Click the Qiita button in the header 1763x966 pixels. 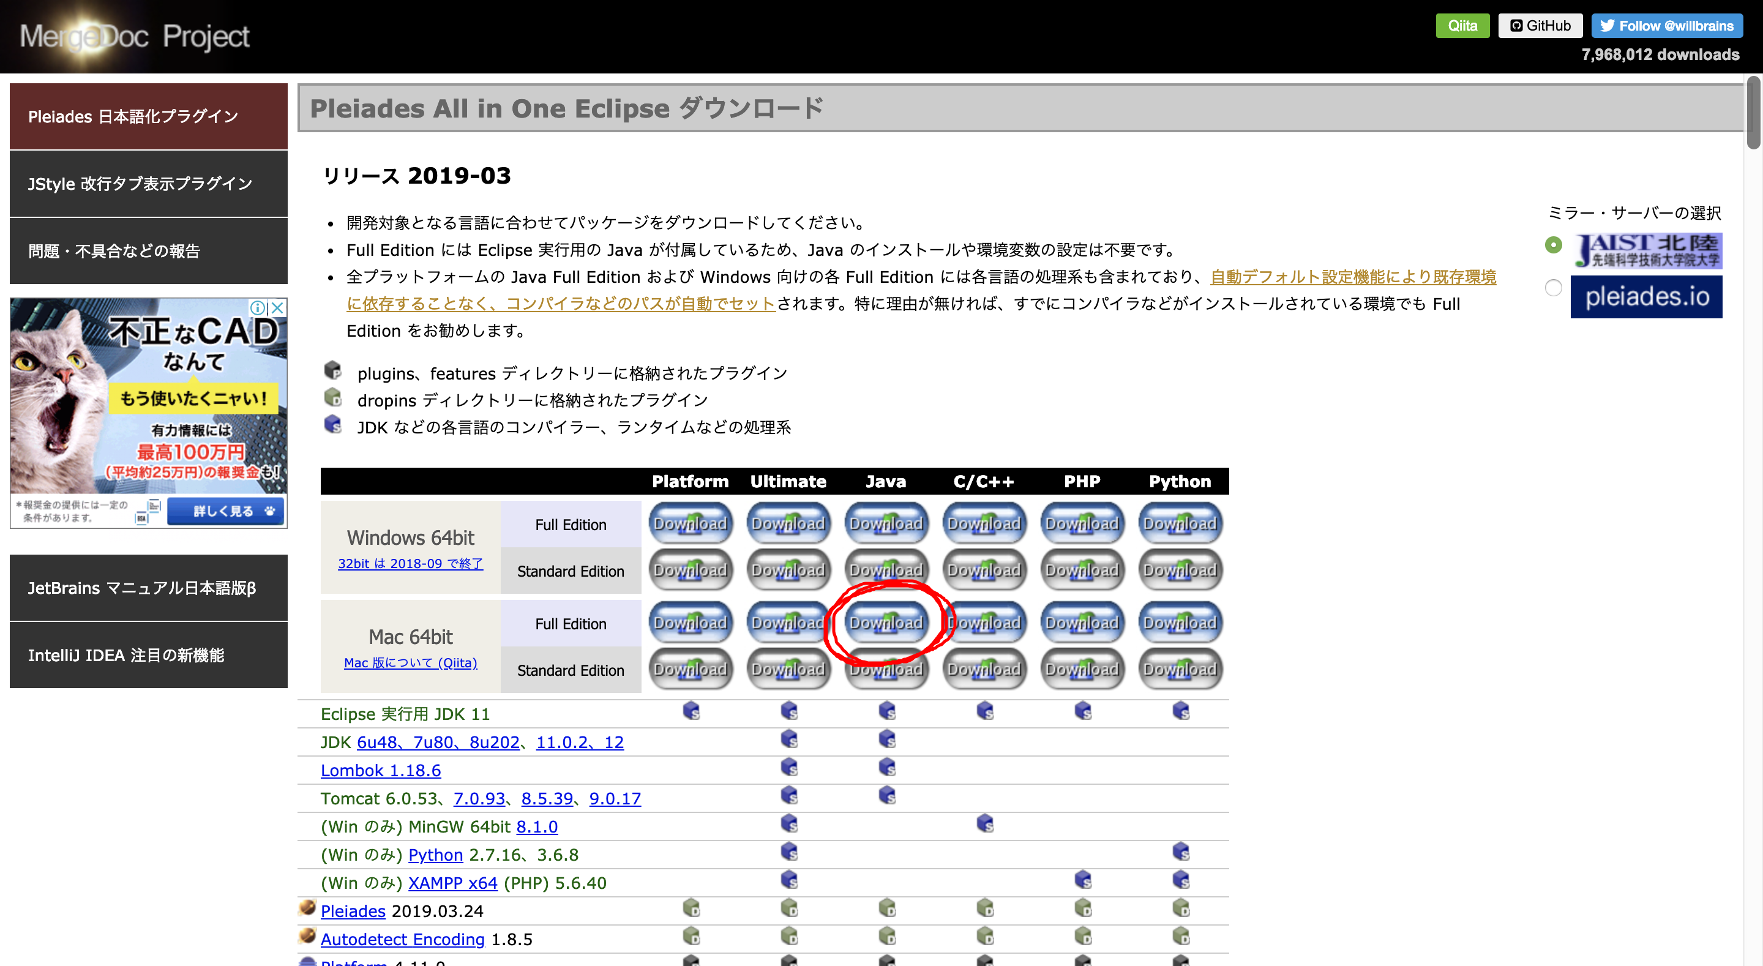[x=1462, y=25]
